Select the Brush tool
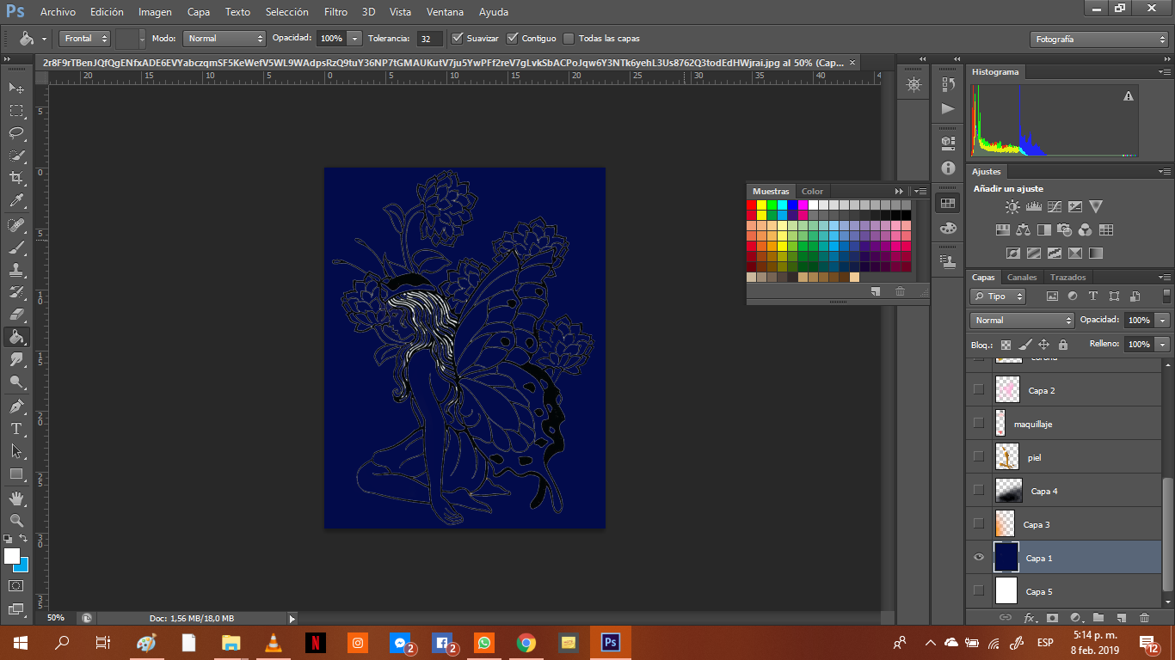This screenshot has height=660, width=1175. click(16, 247)
